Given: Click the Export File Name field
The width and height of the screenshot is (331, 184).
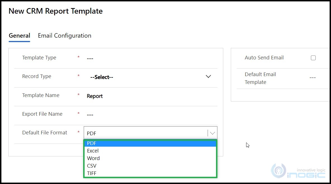Looking at the screenshot, I should click(x=150, y=115).
